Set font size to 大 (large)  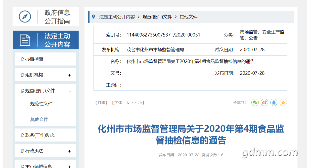(x=128, y=103)
